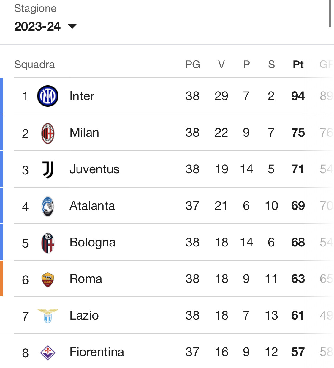Open the Inter team link

(x=82, y=96)
